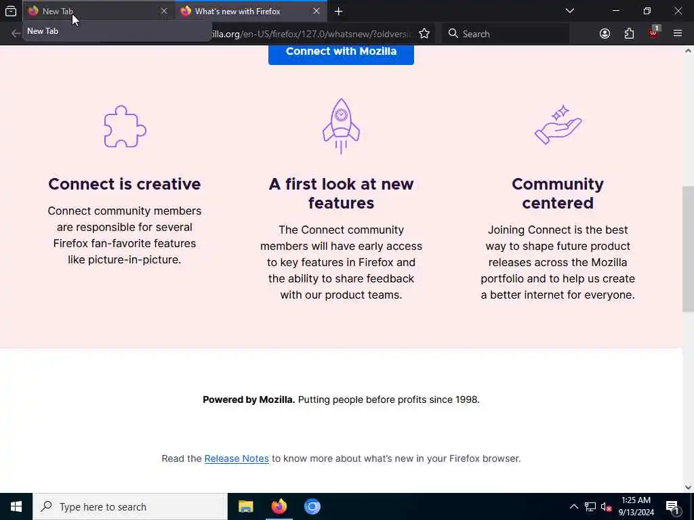Open File Explorer from the taskbar
Viewport: 694px width, 520px height.
pyautogui.click(x=245, y=506)
